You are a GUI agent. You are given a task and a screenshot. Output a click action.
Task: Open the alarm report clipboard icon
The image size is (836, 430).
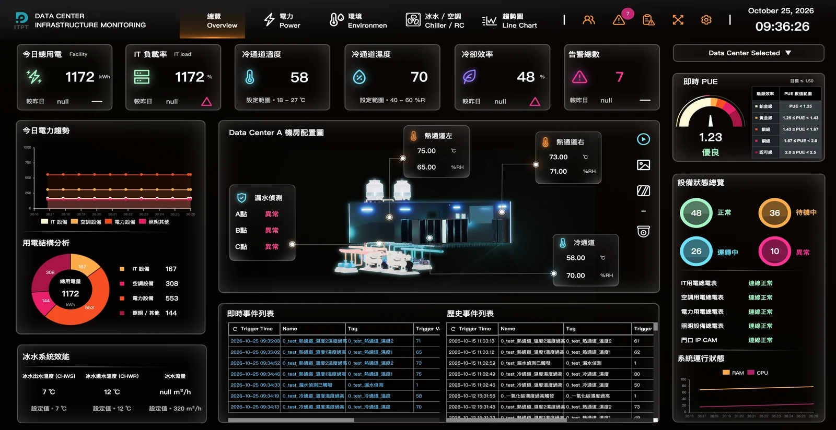648,20
